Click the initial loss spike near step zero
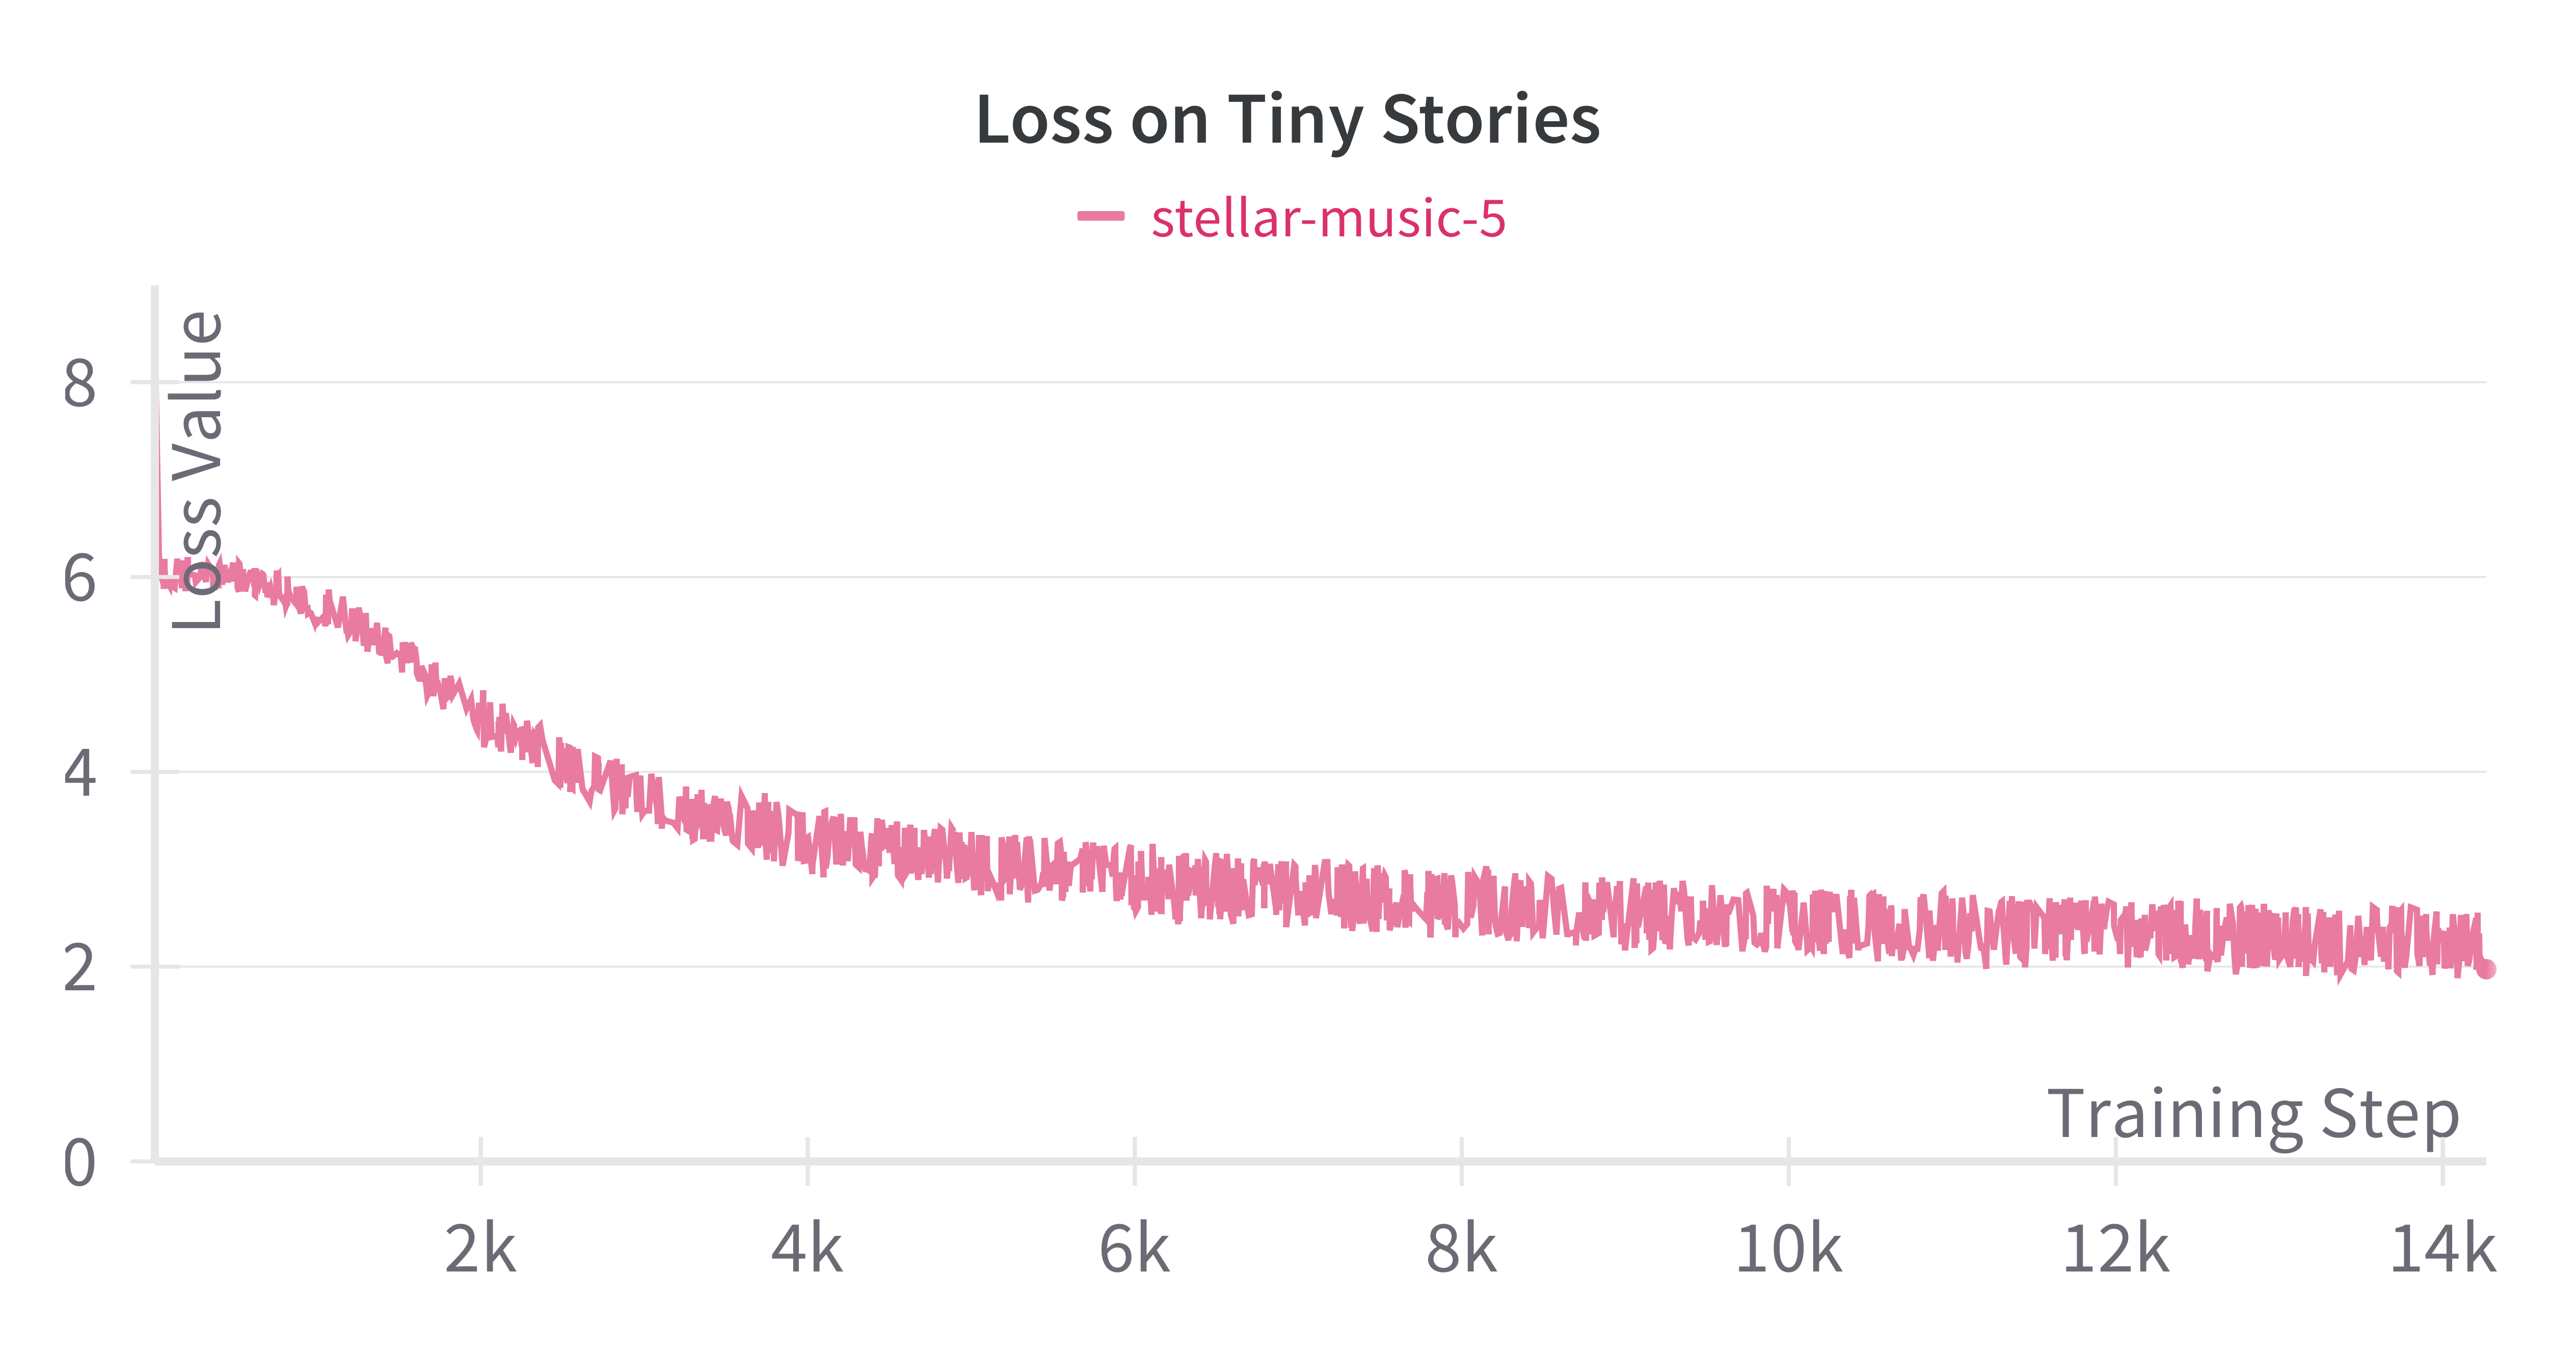The height and width of the screenshot is (1353, 2576). (x=159, y=480)
